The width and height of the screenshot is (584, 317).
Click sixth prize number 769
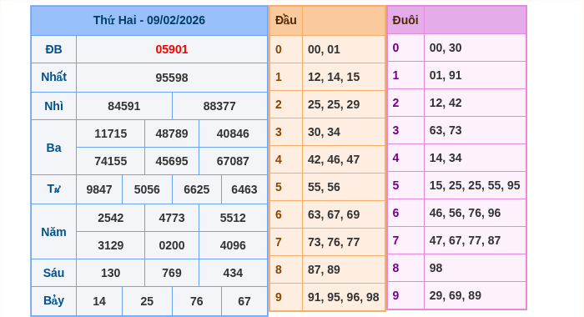pos(172,273)
